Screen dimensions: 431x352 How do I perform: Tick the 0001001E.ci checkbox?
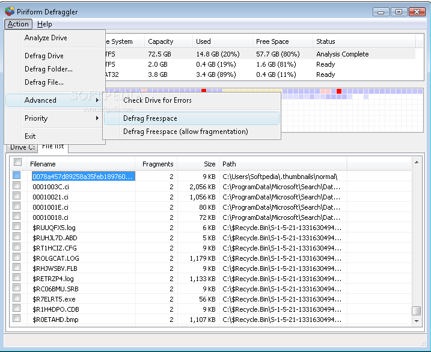(17, 206)
